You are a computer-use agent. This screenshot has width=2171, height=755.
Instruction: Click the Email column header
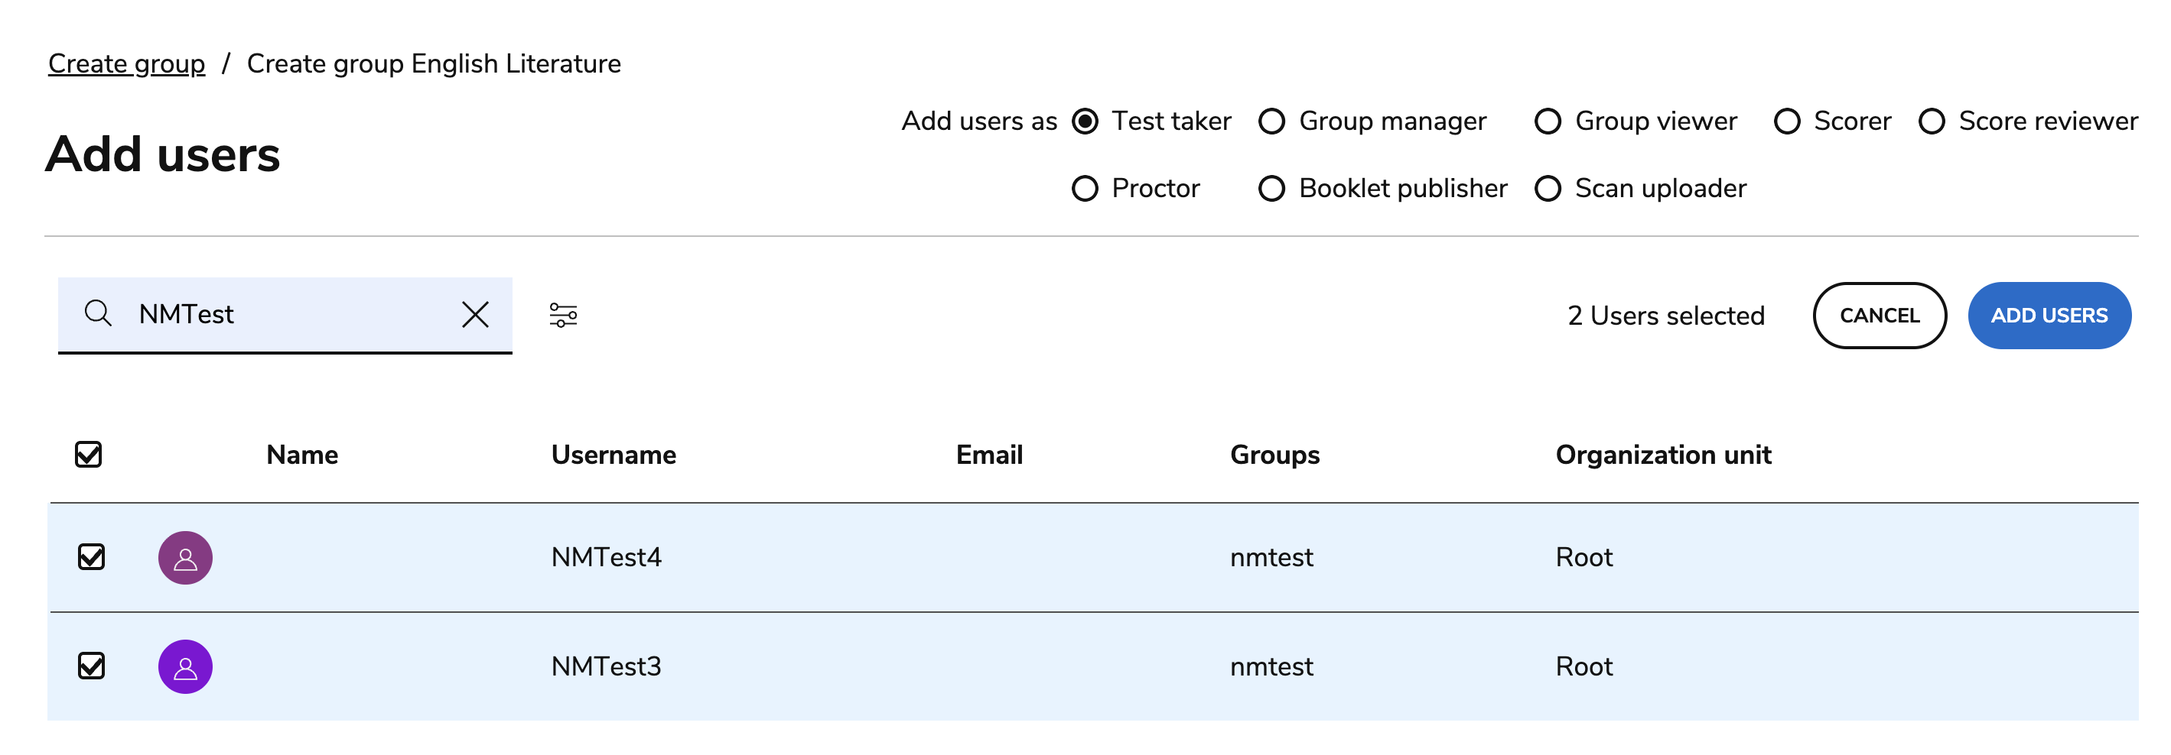point(988,455)
